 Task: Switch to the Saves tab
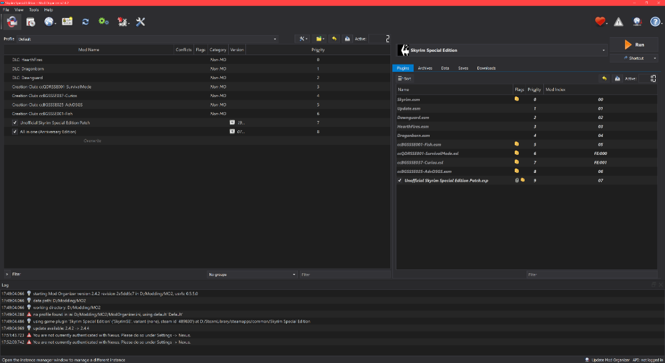[463, 68]
